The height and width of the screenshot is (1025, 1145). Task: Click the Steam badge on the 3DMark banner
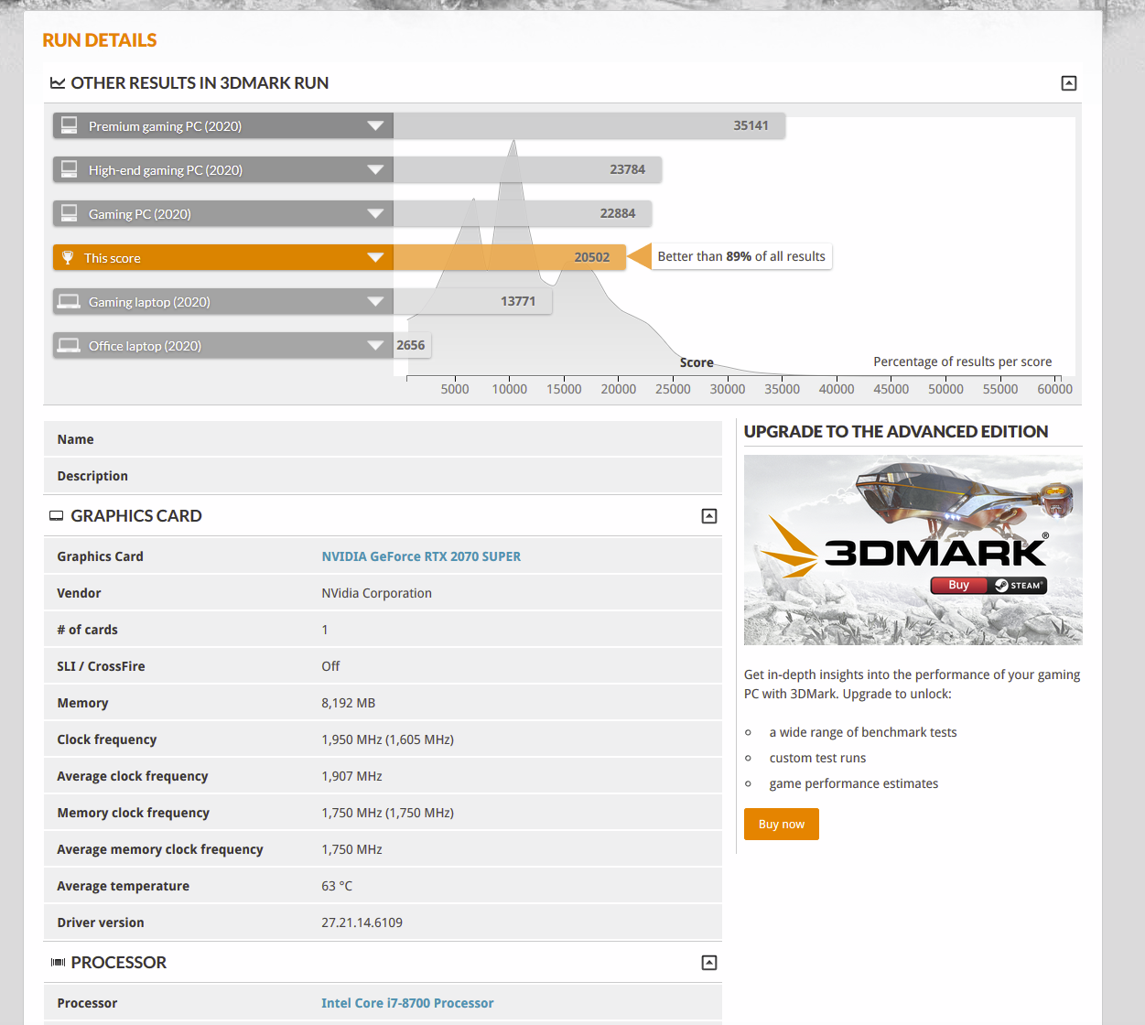pyautogui.click(x=1018, y=586)
